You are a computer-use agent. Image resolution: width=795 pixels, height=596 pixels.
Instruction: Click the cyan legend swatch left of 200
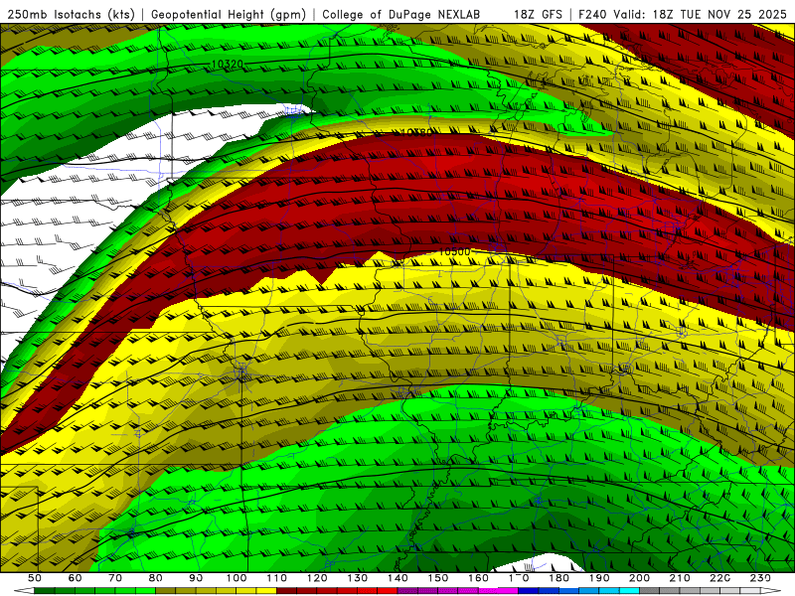coord(629,591)
